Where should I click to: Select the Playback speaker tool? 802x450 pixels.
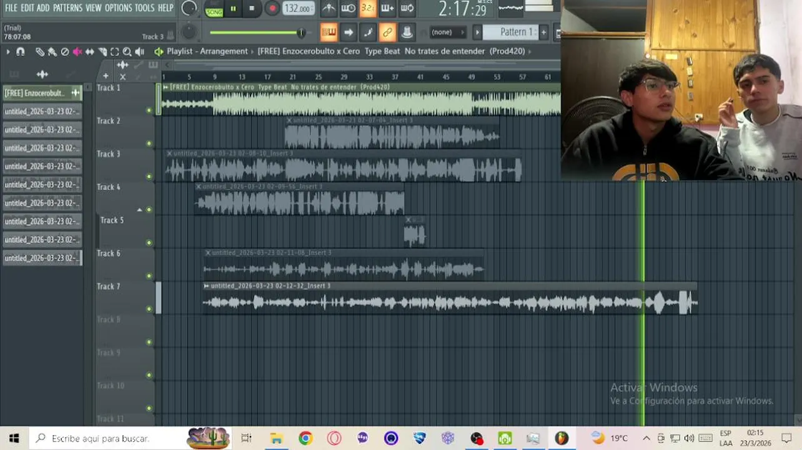point(140,52)
